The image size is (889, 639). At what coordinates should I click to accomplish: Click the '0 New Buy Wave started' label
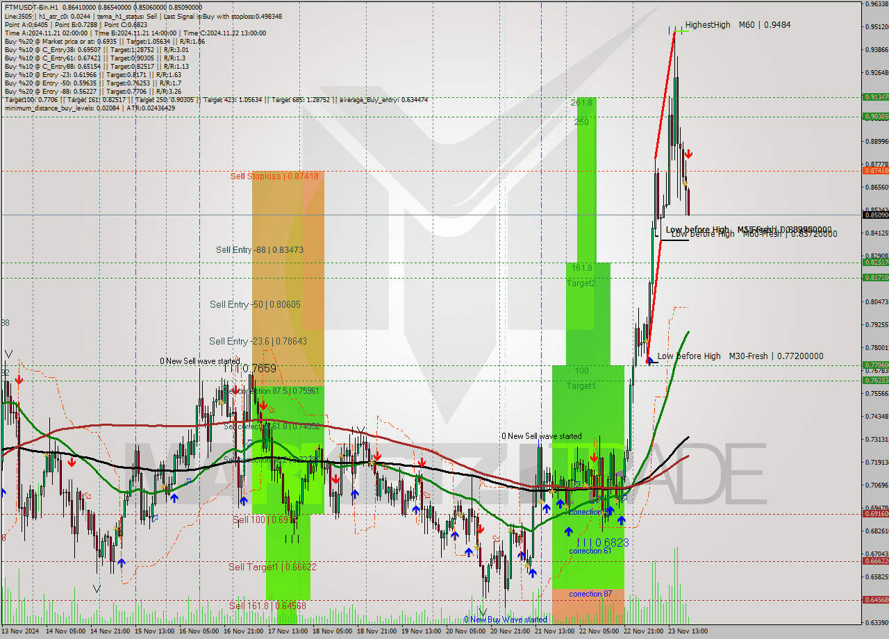506,620
